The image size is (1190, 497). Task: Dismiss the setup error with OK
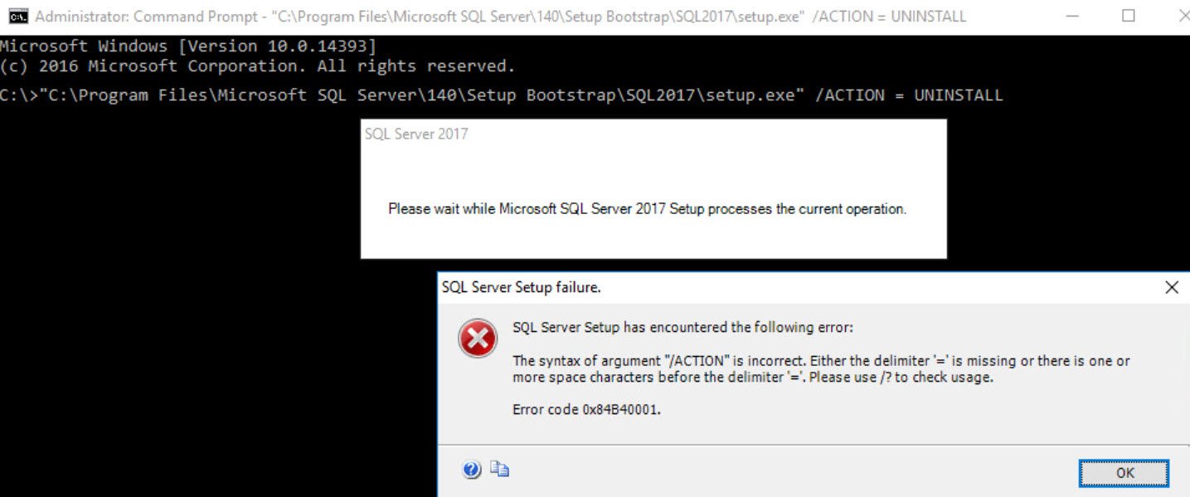coord(1124,473)
